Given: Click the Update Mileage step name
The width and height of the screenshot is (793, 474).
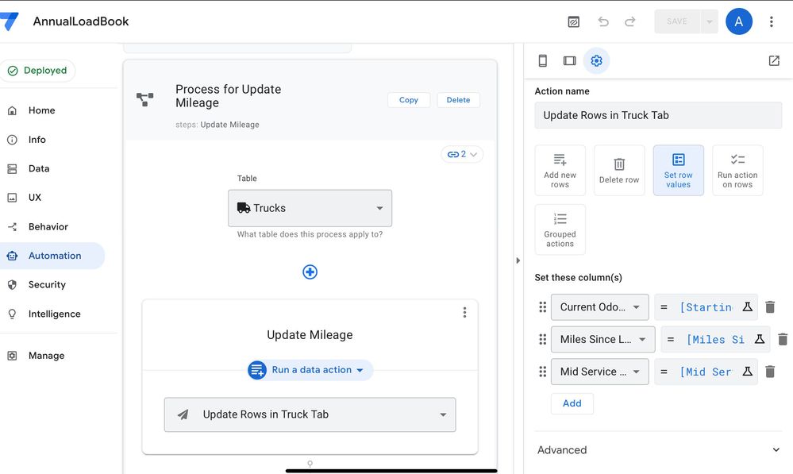Looking at the screenshot, I should 310,335.
